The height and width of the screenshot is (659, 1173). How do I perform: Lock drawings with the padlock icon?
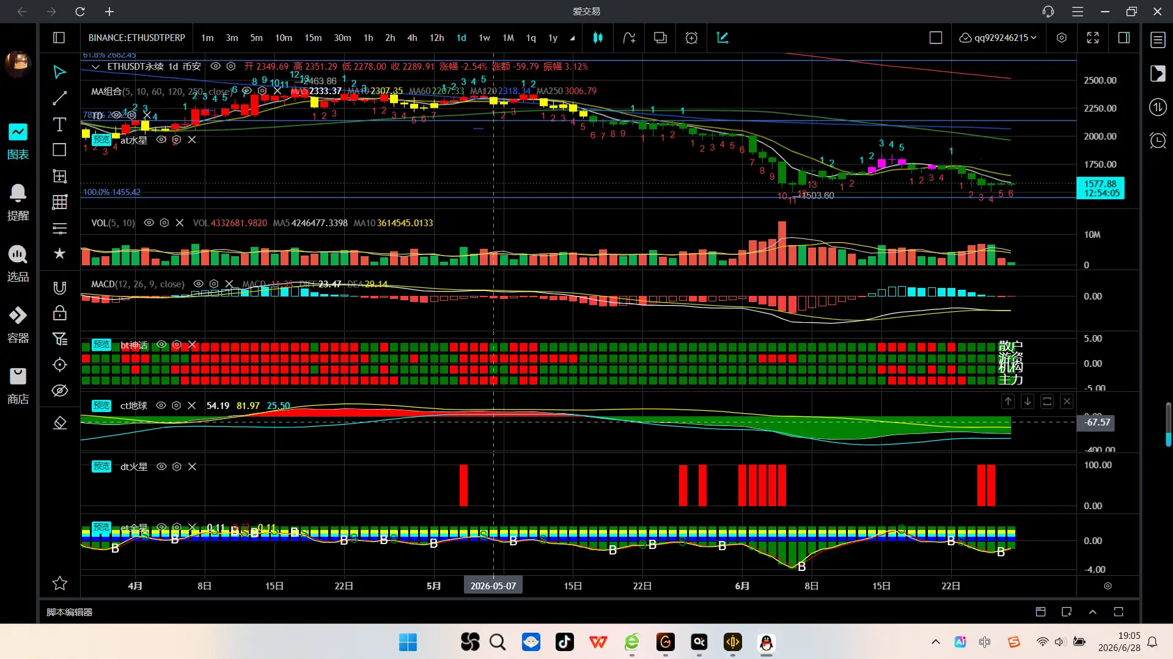[x=60, y=314]
